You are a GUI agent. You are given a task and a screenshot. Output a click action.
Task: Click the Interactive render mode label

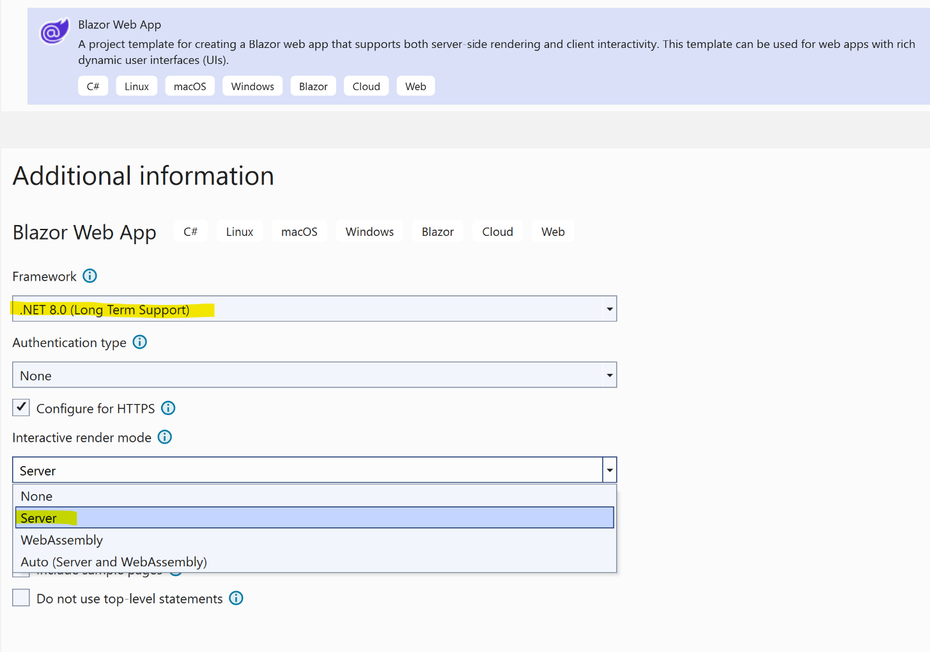[82, 437]
